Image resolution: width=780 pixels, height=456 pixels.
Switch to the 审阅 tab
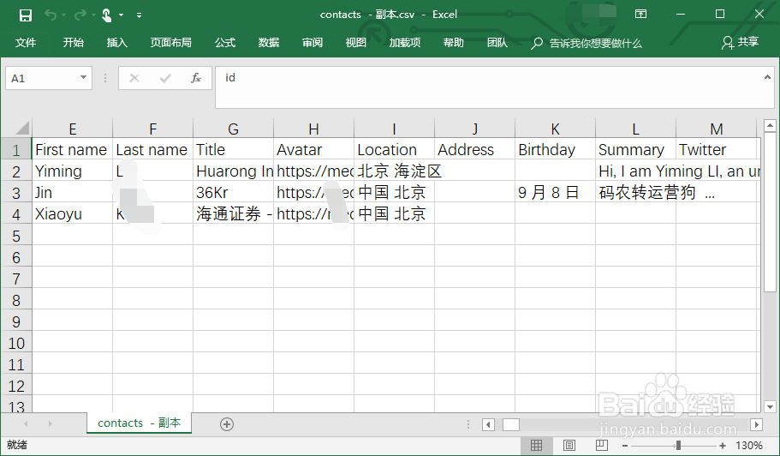pyautogui.click(x=313, y=43)
